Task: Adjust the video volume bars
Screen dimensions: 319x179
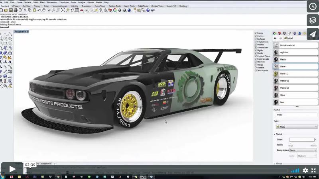Action: 295,171
